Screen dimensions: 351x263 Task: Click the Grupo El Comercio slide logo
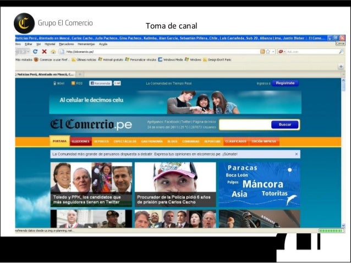click(x=53, y=23)
